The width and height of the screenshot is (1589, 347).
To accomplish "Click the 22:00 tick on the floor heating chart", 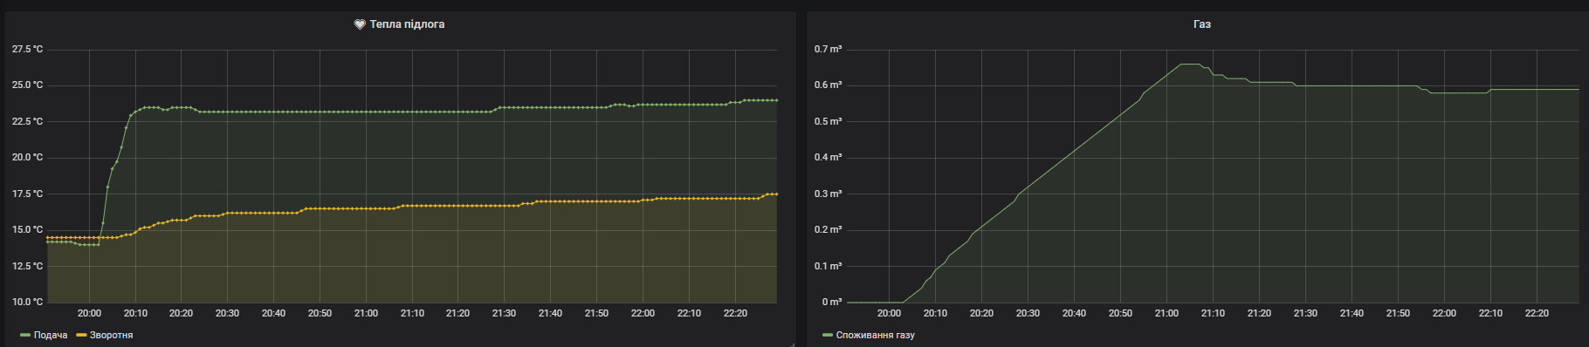I will pyautogui.click(x=643, y=313).
